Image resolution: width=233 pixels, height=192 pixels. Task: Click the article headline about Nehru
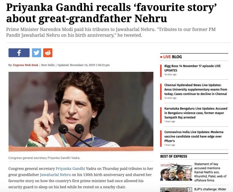point(111,13)
